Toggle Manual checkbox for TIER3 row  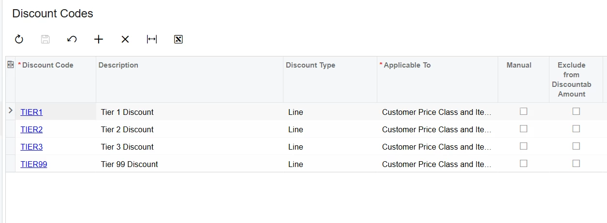(x=523, y=146)
